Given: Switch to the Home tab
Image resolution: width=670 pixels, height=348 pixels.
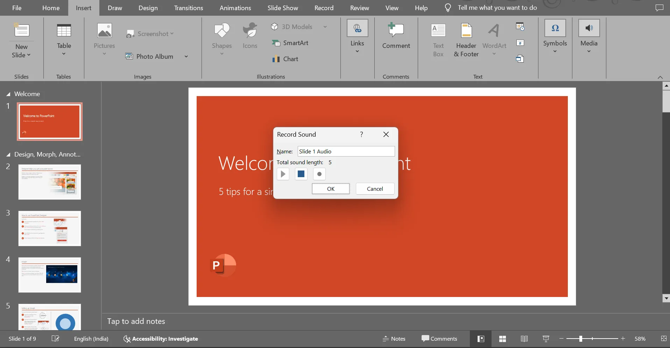Looking at the screenshot, I should [51, 8].
